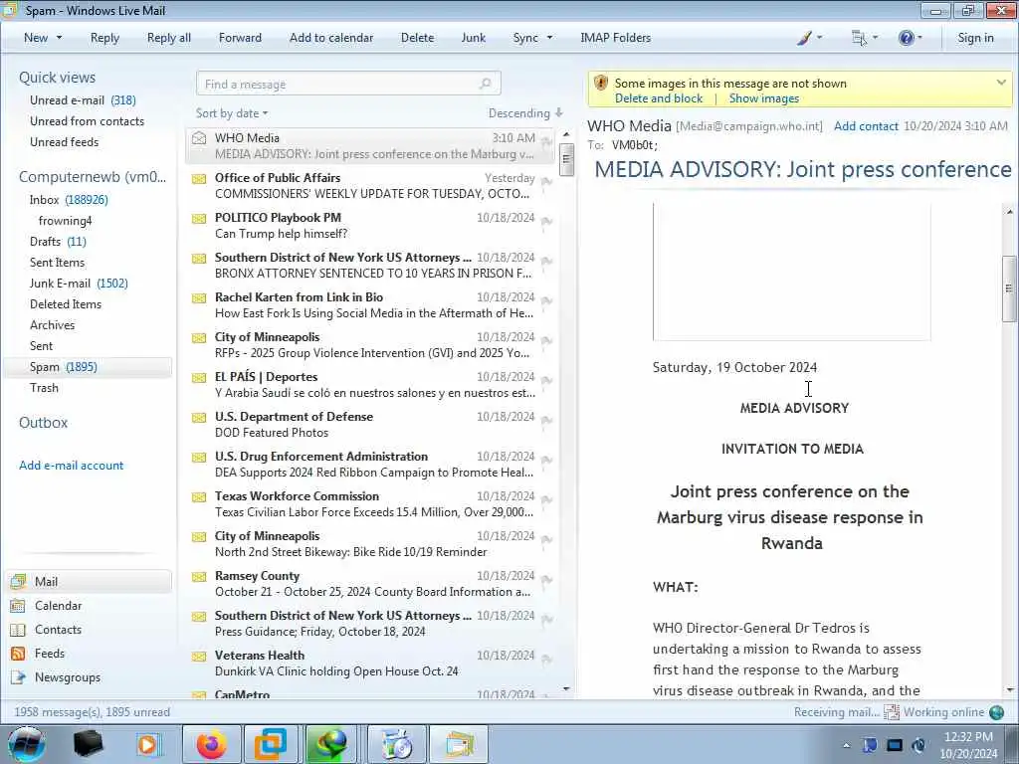Flag the Ramsey County message
Viewport: 1019px width, 764px height.
click(x=546, y=580)
